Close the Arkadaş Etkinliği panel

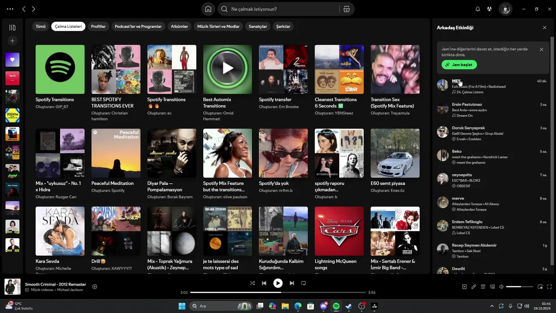click(545, 28)
